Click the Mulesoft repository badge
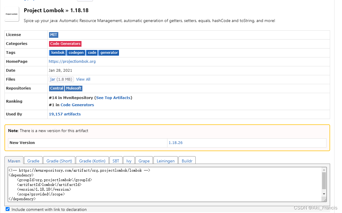The width and height of the screenshot is (342, 213). click(73, 88)
